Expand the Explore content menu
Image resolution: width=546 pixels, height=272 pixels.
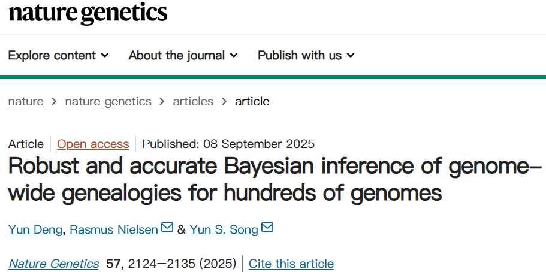pyautogui.click(x=58, y=55)
